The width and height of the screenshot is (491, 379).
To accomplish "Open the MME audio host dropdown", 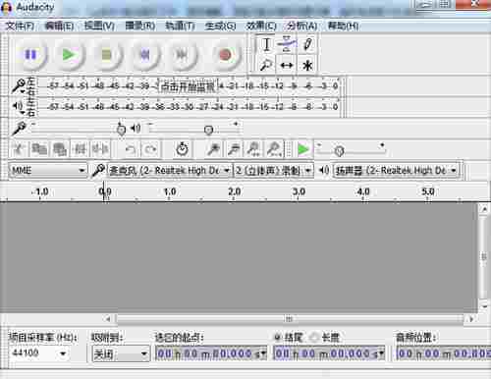I will (48, 170).
